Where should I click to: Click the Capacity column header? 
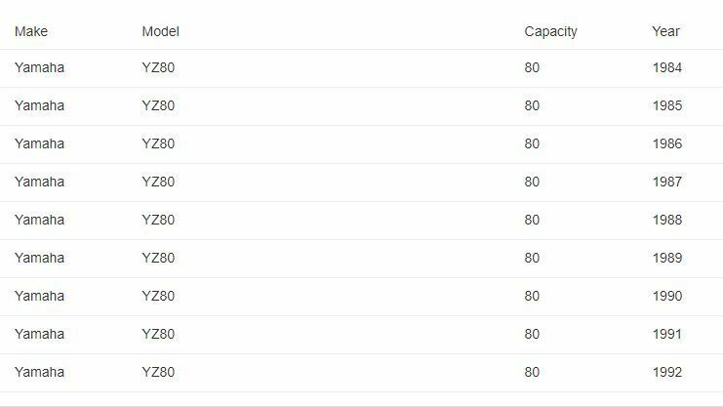(x=550, y=31)
